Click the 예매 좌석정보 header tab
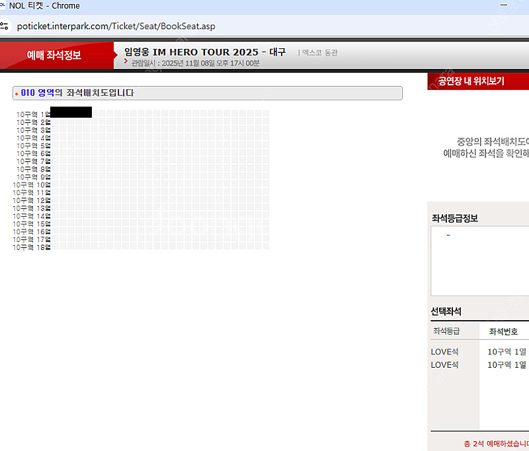This screenshot has width=529, height=451. (54, 55)
